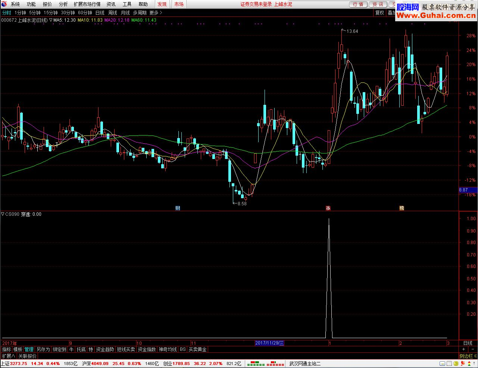478x368 pixels.
Task: Open the 资讯 menu
Action: click(111, 4)
